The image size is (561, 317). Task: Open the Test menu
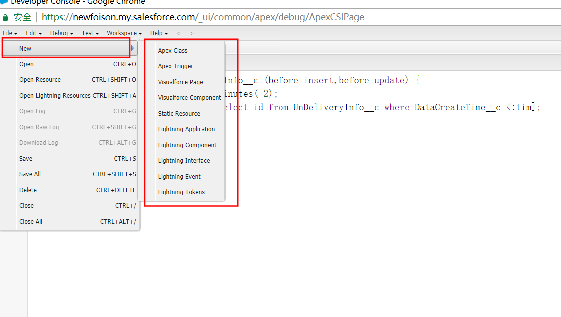click(90, 33)
